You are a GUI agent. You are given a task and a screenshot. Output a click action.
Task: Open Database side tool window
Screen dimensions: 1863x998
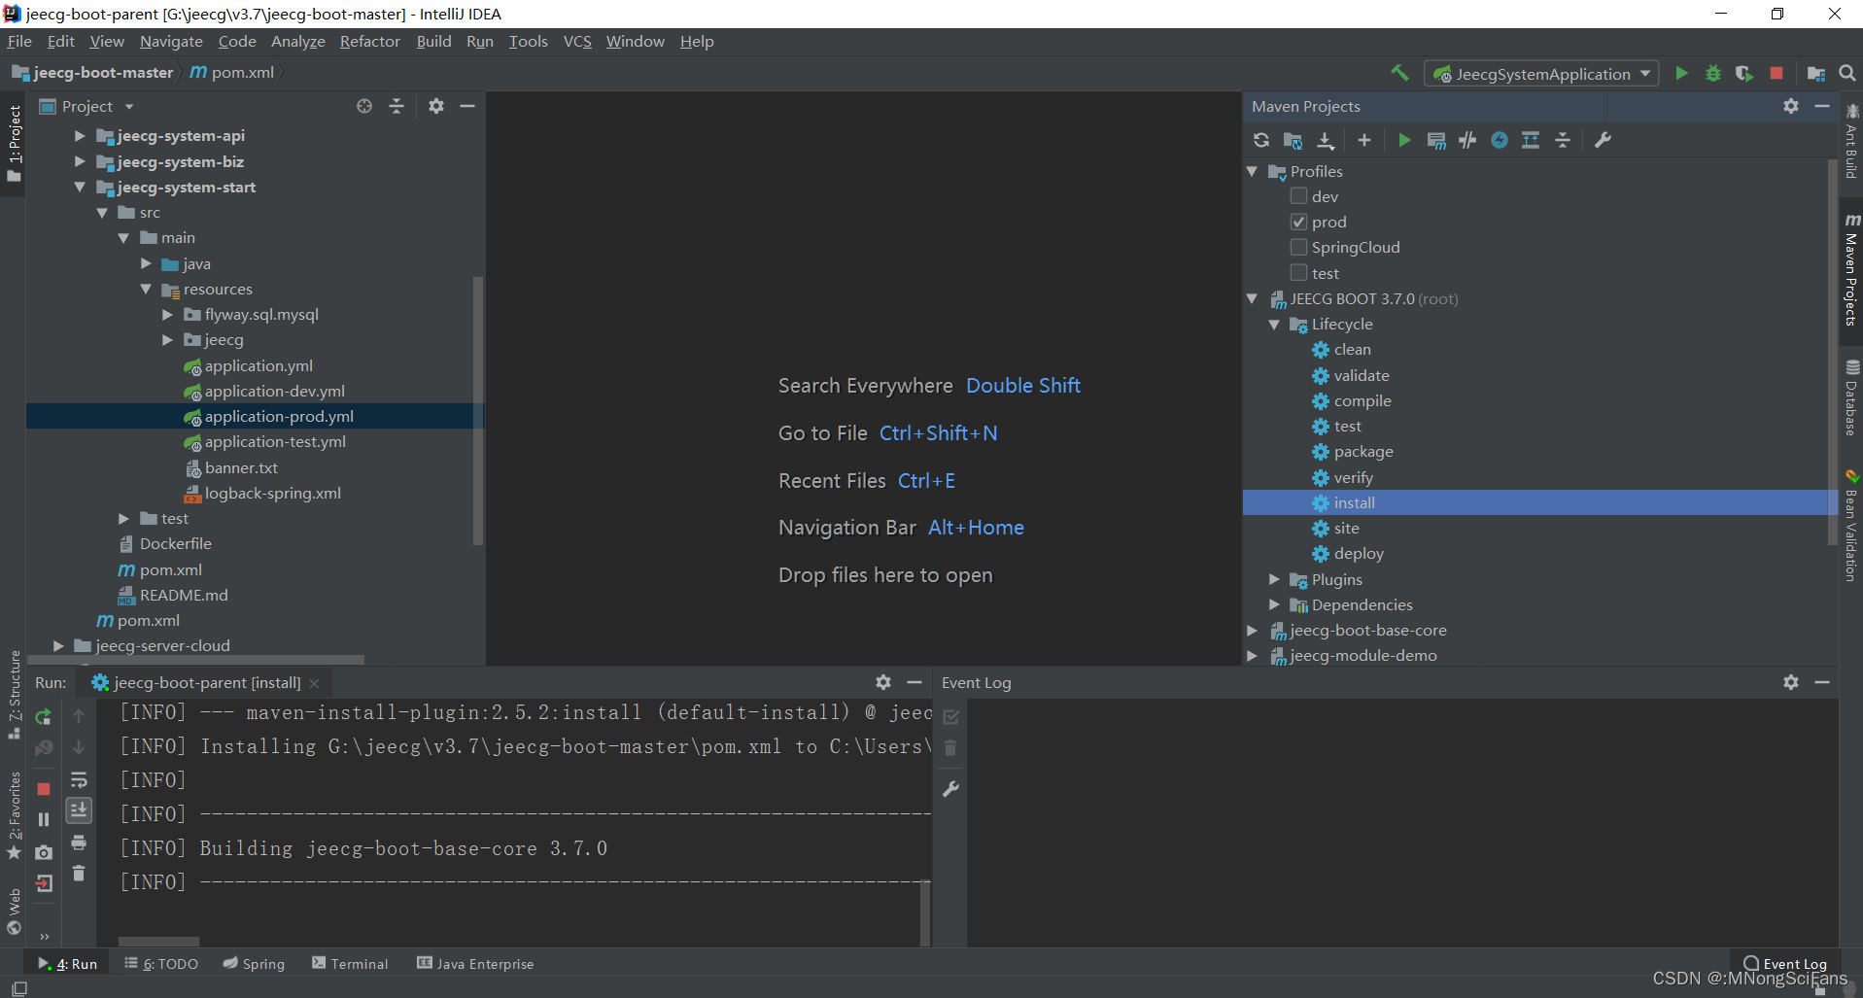(x=1851, y=398)
